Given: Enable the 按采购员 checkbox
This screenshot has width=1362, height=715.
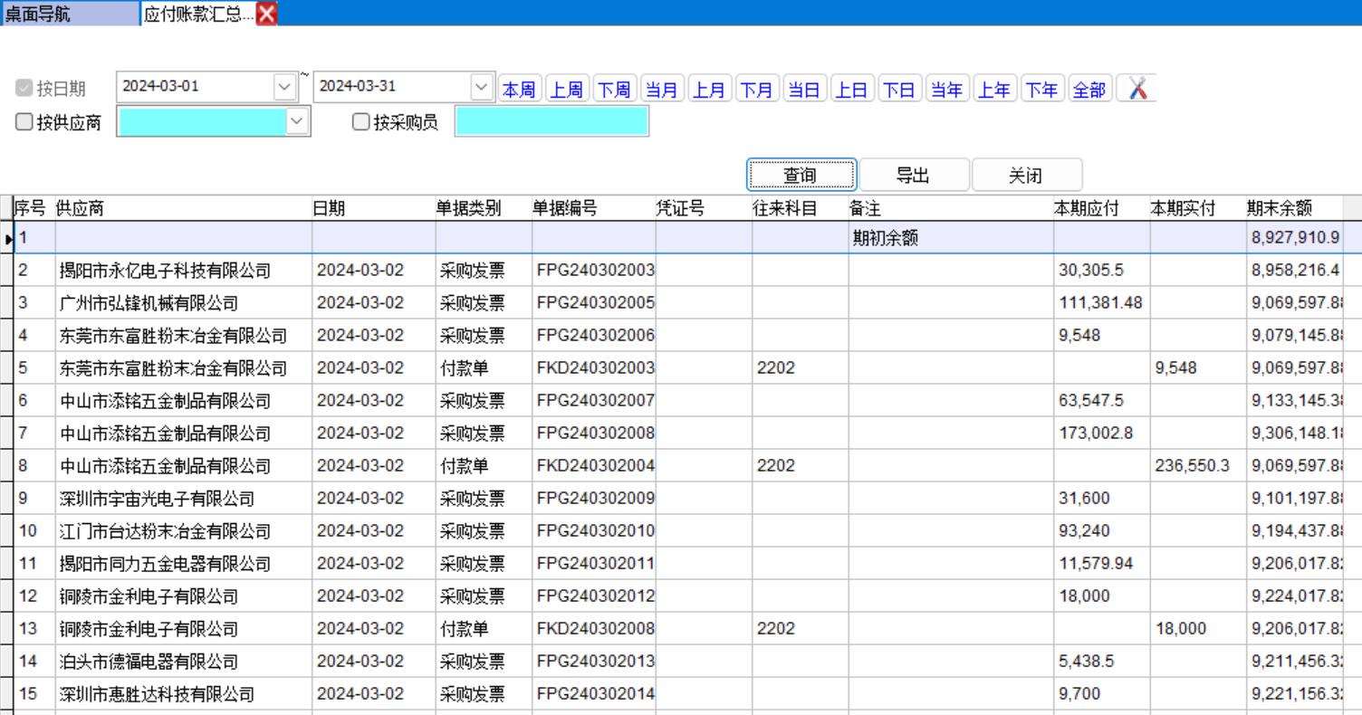Looking at the screenshot, I should pos(361,122).
